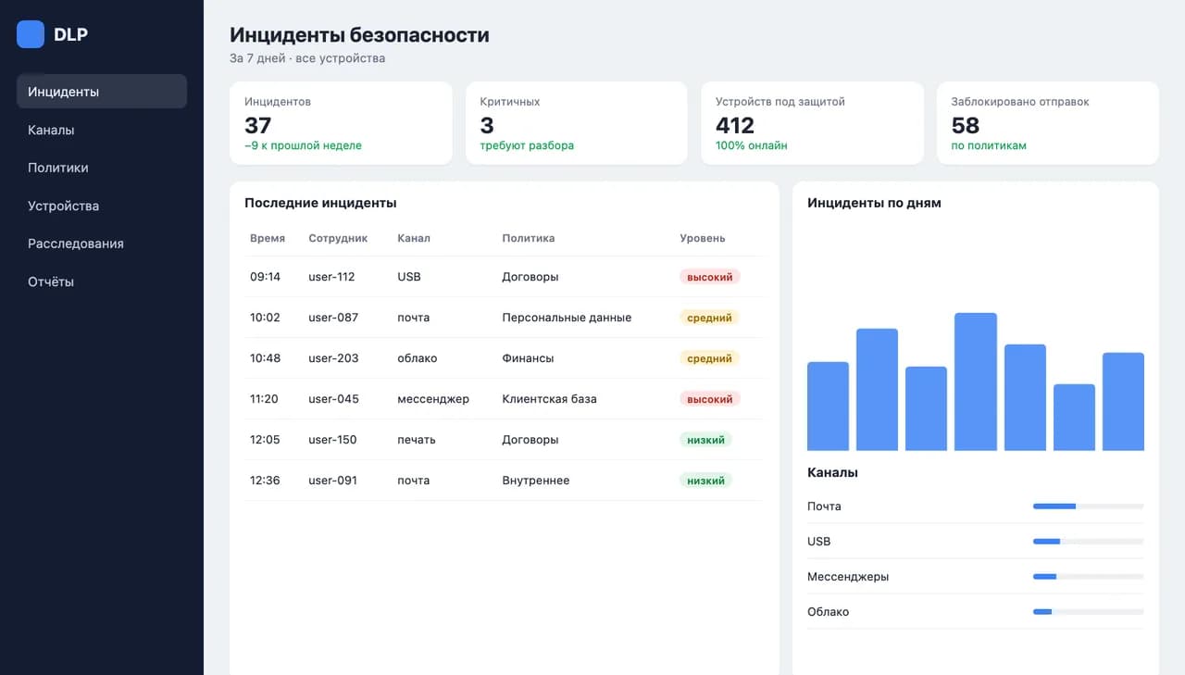Click the Инцидентов 37 summary card
Screen dimensions: 1185x675
pyautogui.click(x=341, y=123)
